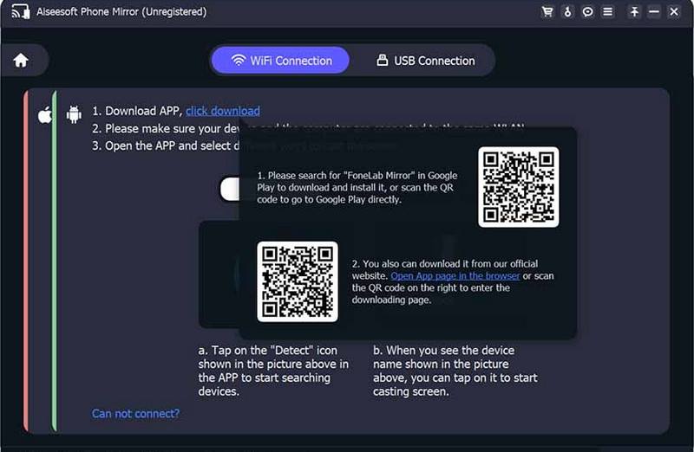Close the Aiseesoft Phone Mirror window

[x=674, y=11]
